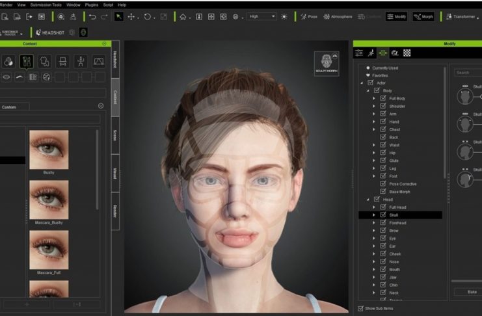Select the Bushy eyelash thumbnail

click(49, 150)
